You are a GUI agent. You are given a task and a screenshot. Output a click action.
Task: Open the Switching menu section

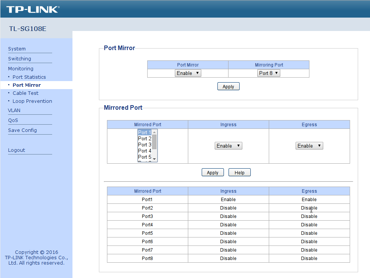click(x=20, y=59)
